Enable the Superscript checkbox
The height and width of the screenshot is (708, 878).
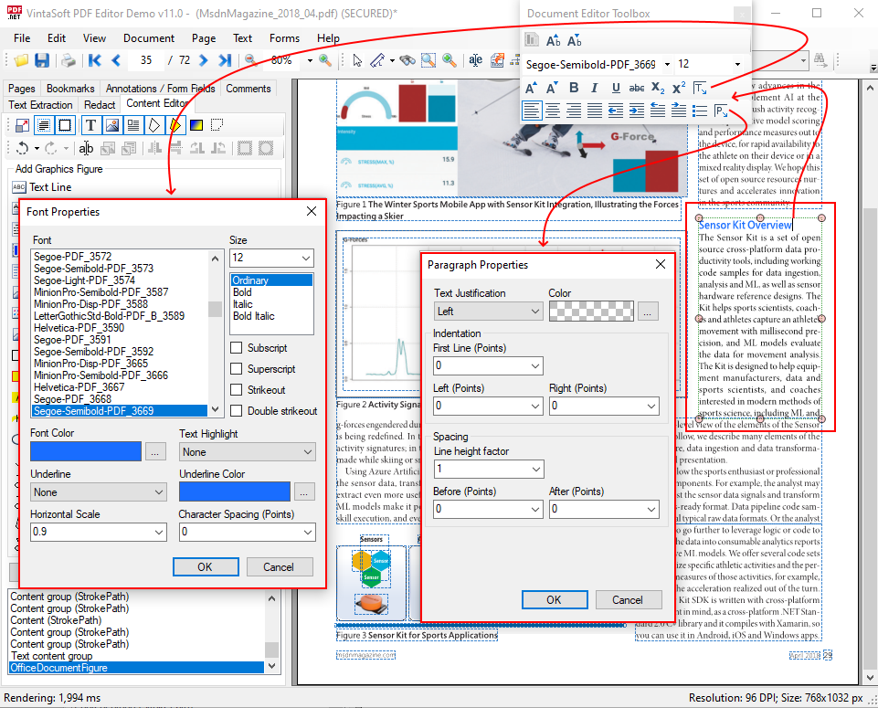237,369
